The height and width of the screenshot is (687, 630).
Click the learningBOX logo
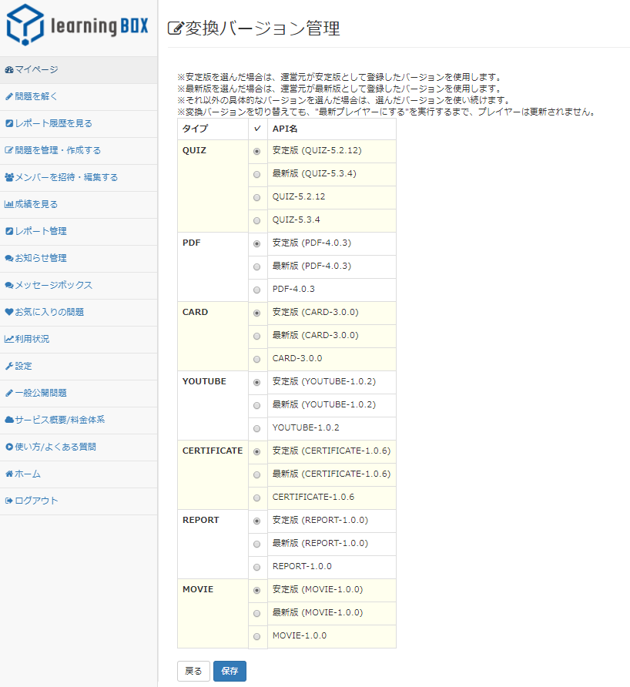[77, 25]
